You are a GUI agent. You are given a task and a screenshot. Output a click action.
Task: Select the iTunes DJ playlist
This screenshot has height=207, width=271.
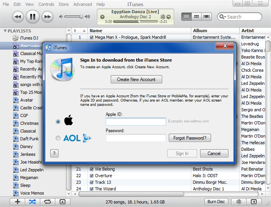(29, 38)
